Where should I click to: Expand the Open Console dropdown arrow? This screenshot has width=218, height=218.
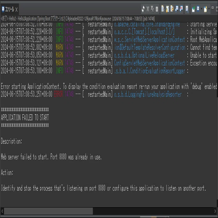click(x=209, y=9)
